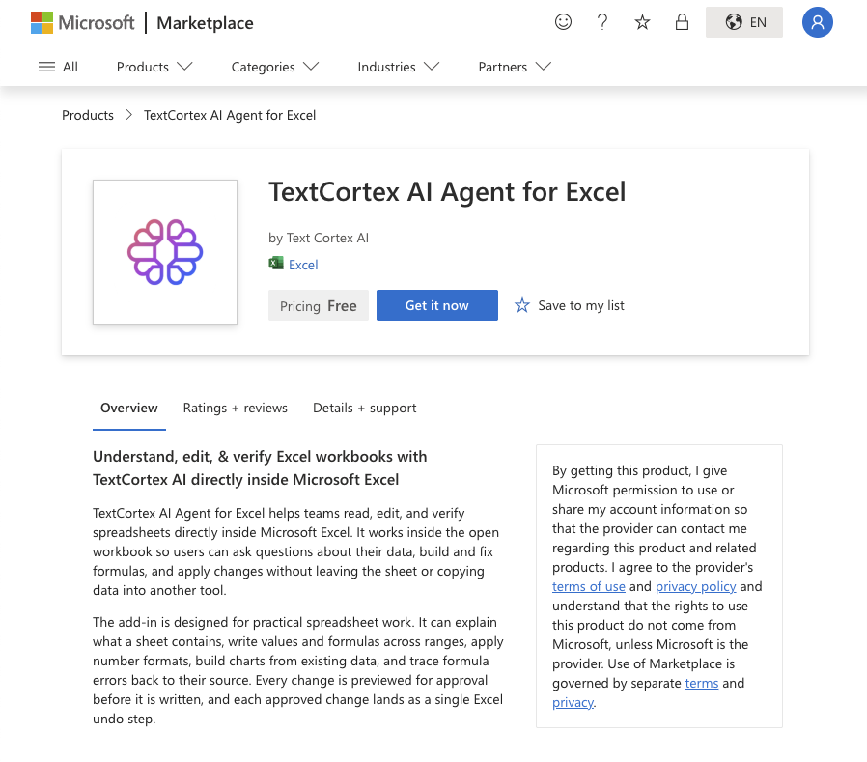Image resolution: width=867 pixels, height=762 pixels.
Task: Click the Get it now button
Action: (x=436, y=305)
